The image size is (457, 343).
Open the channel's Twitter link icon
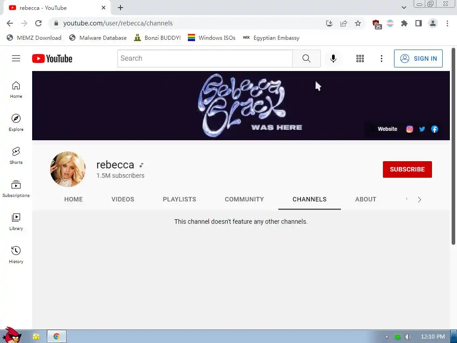coord(422,129)
